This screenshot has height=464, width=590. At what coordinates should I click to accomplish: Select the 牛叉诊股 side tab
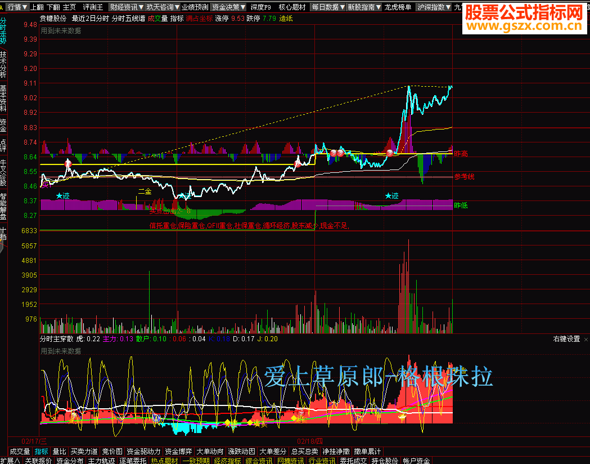tap(3, 172)
